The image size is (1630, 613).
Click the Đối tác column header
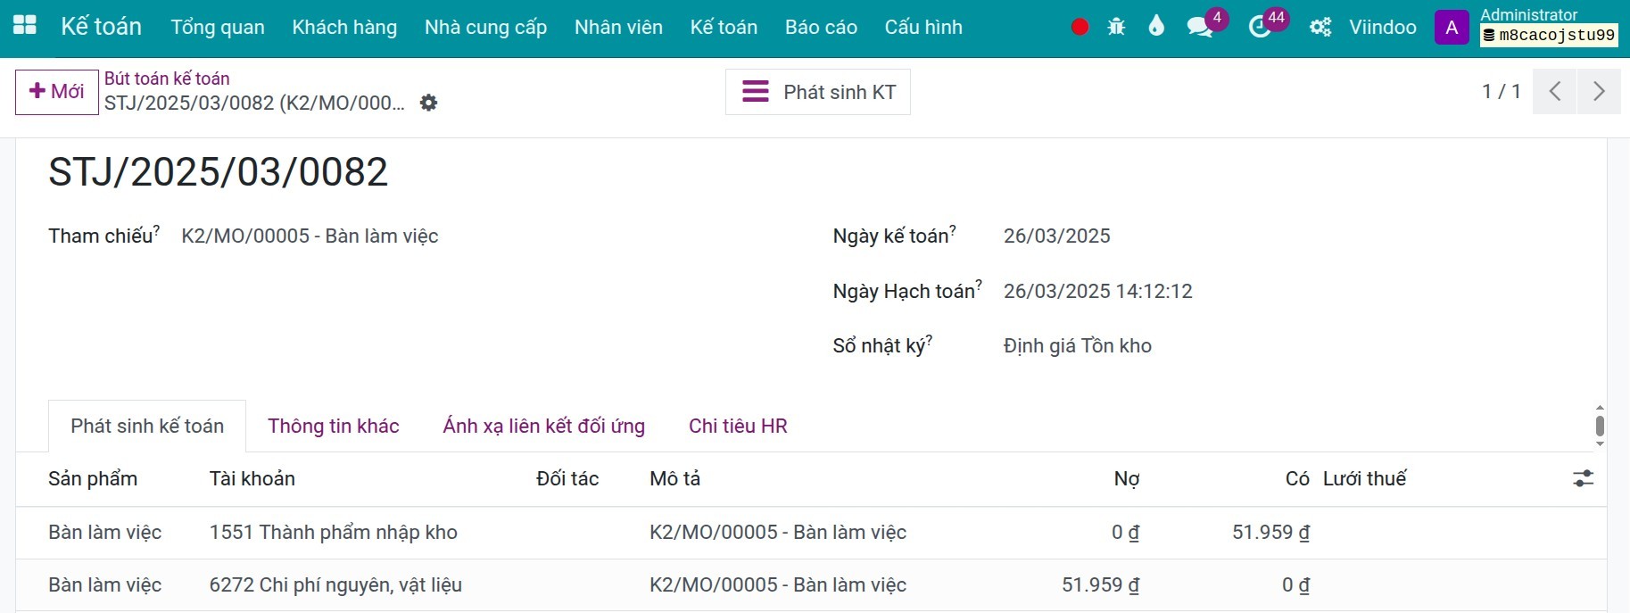click(x=567, y=479)
